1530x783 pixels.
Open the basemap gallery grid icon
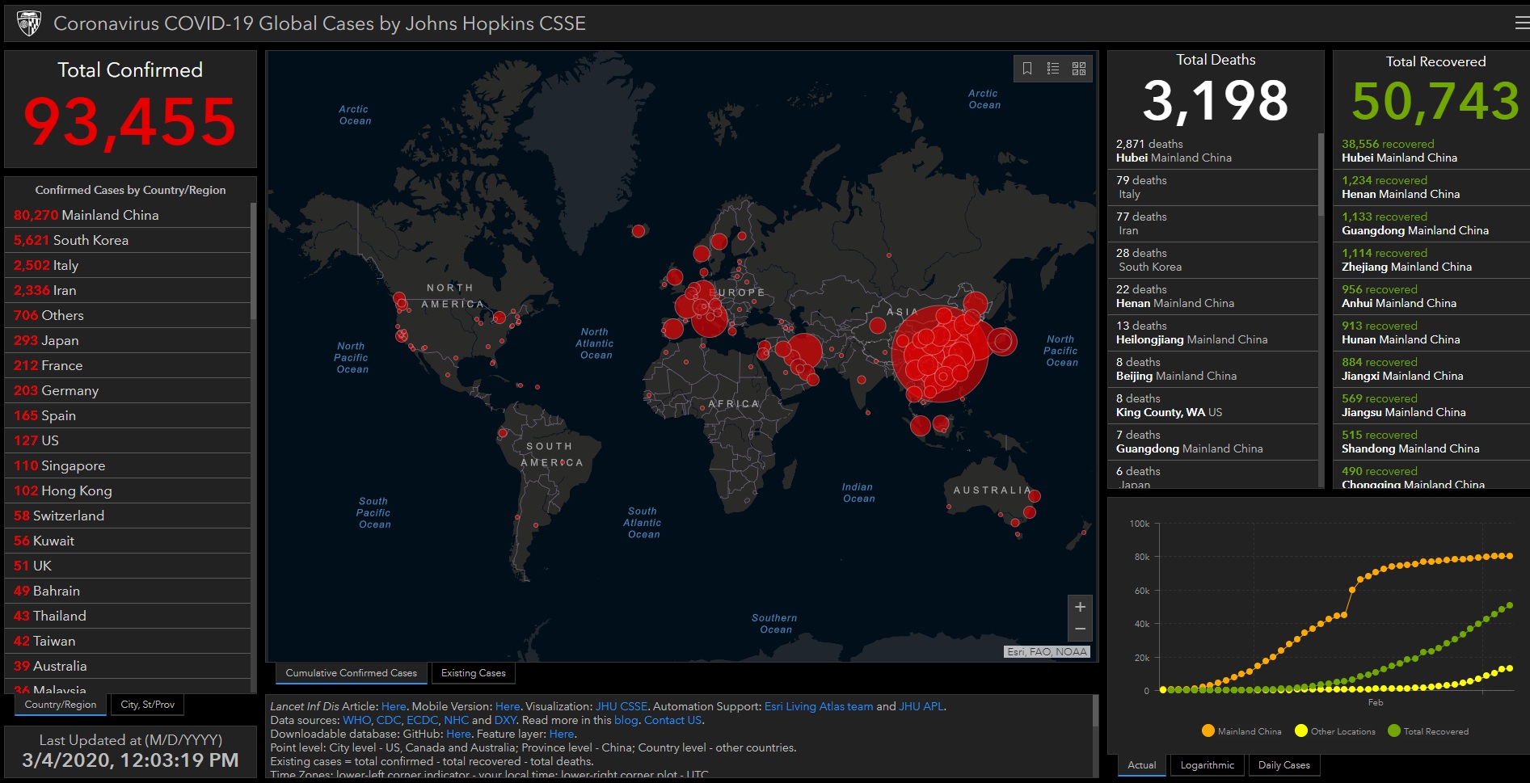1079,69
